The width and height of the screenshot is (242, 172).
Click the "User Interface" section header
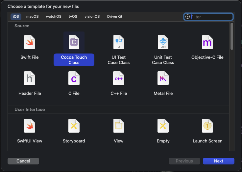[x=30, y=109]
